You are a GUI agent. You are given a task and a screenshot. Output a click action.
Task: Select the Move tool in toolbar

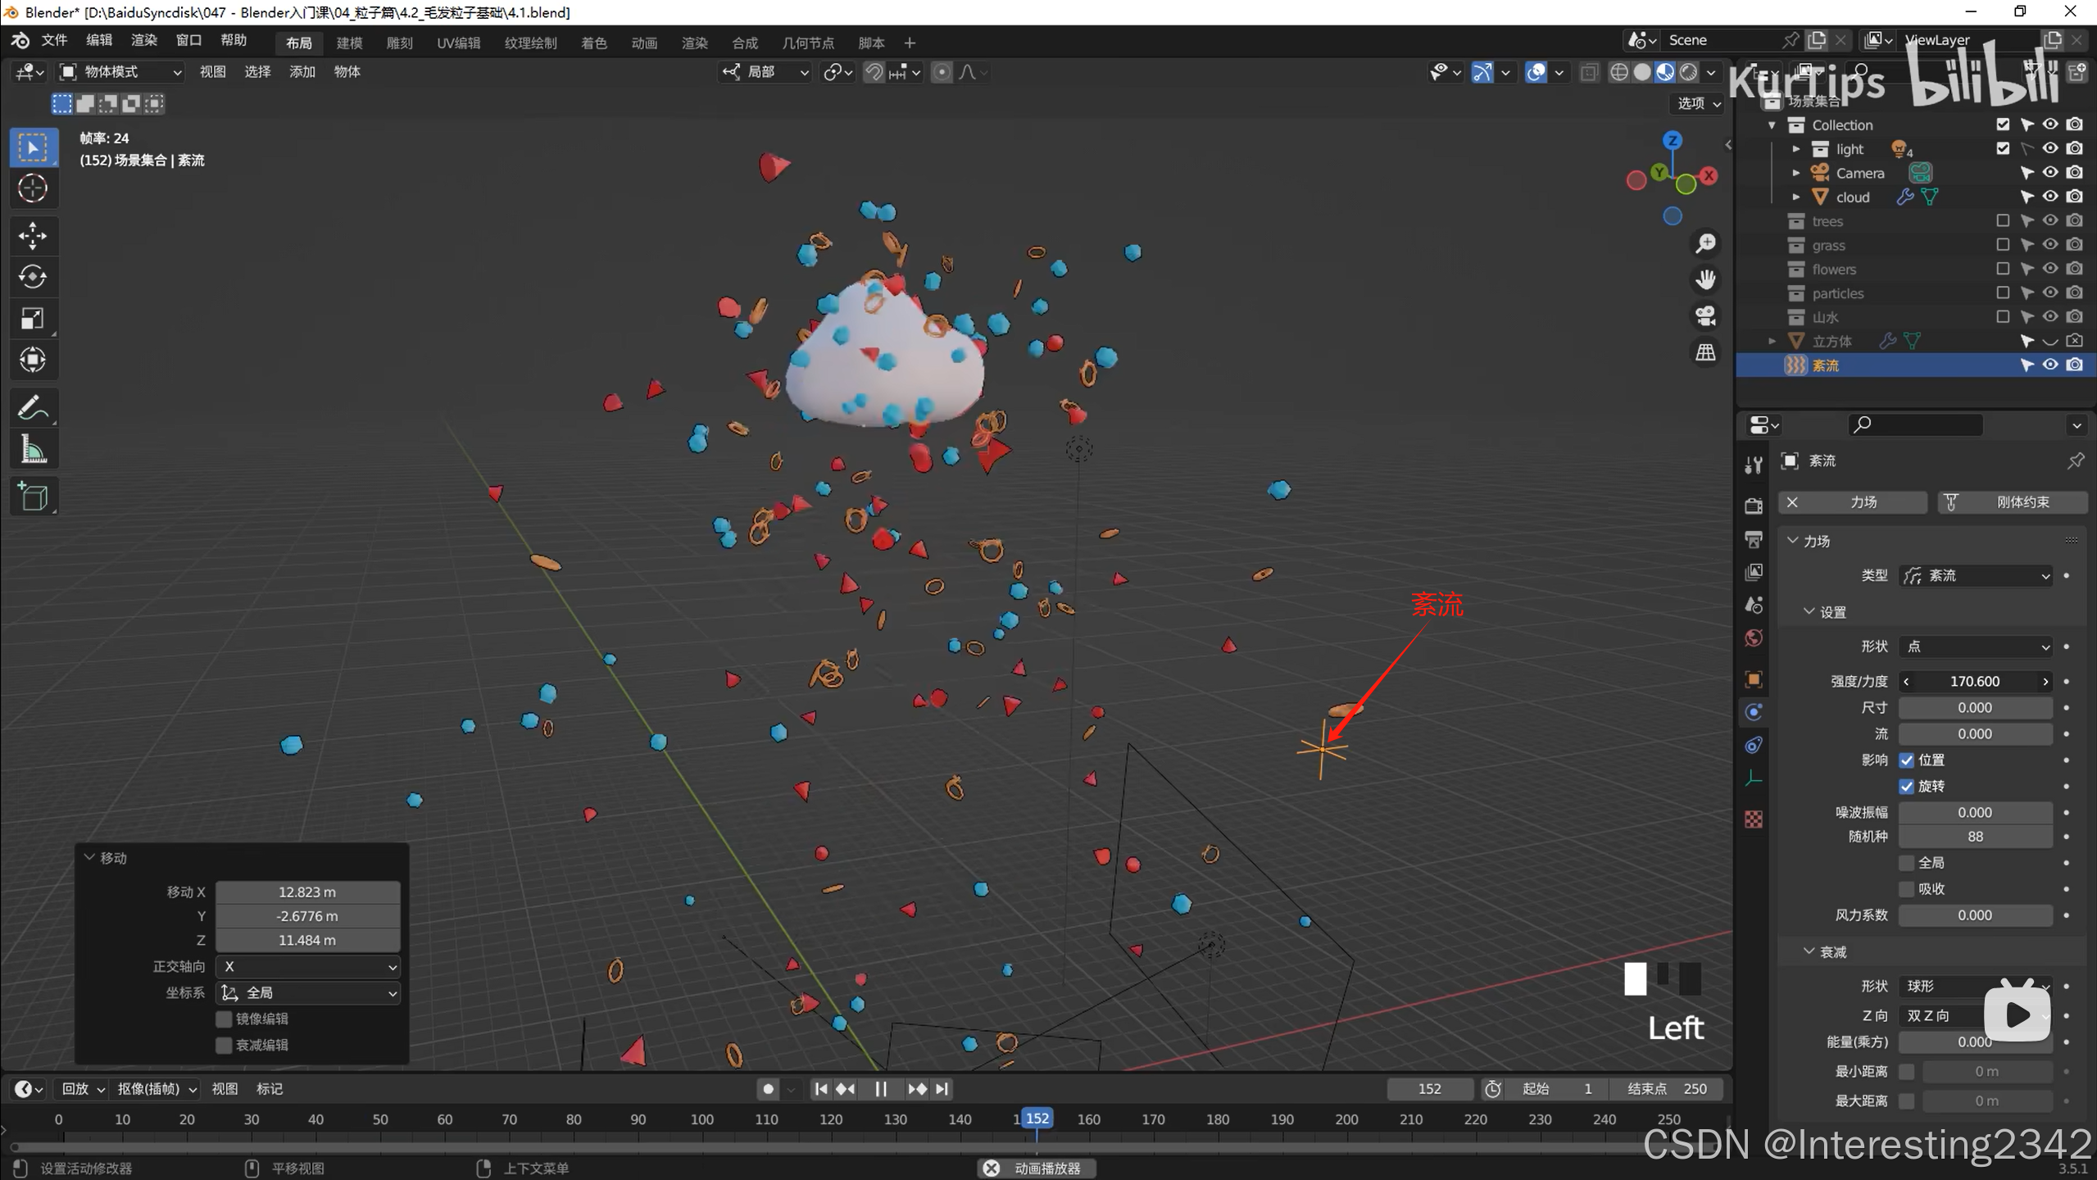[x=33, y=236]
